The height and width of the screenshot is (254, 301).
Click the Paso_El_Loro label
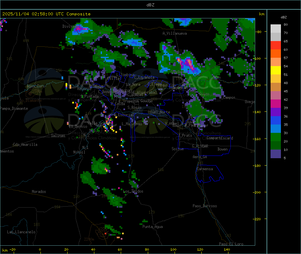tap(231, 244)
